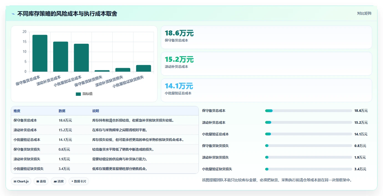The width and height of the screenshot is (383, 196).
Task: Click the 小批量验证缺货损失 x-axis label in the chart
Action: pos(128,82)
